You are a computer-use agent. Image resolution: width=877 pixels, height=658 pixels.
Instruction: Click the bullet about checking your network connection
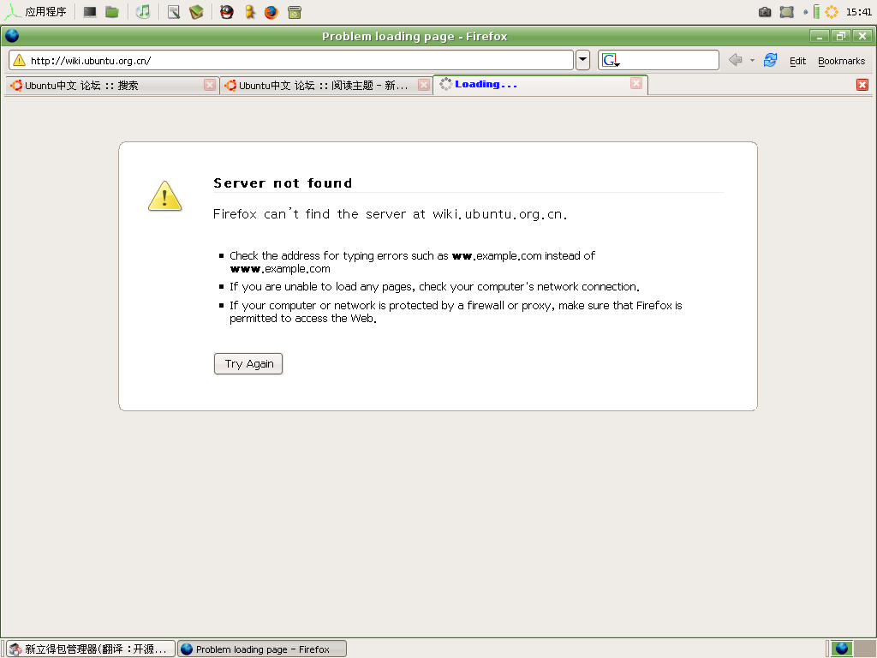click(434, 286)
